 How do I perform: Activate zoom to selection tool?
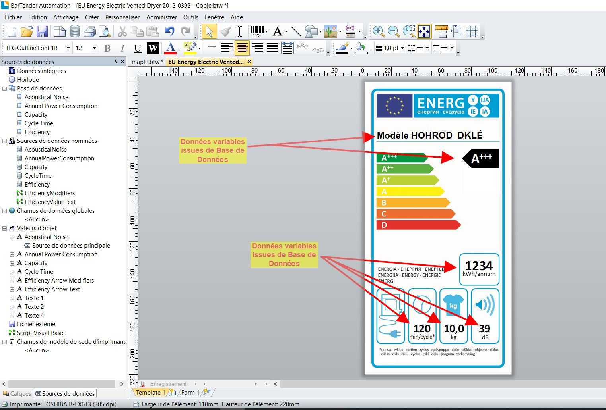pyautogui.click(x=408, y=31)
